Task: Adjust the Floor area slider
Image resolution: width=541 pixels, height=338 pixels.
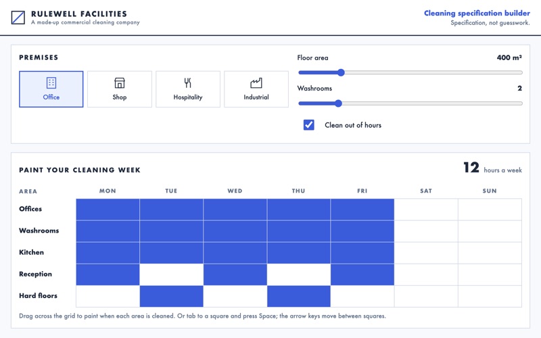Action: coord(410,72)
